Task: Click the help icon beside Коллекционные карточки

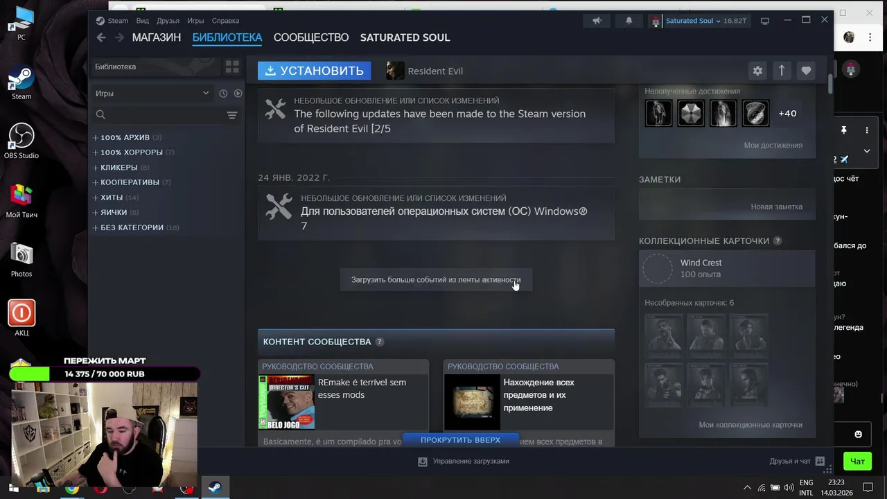Action: click(x=778, y=241)
